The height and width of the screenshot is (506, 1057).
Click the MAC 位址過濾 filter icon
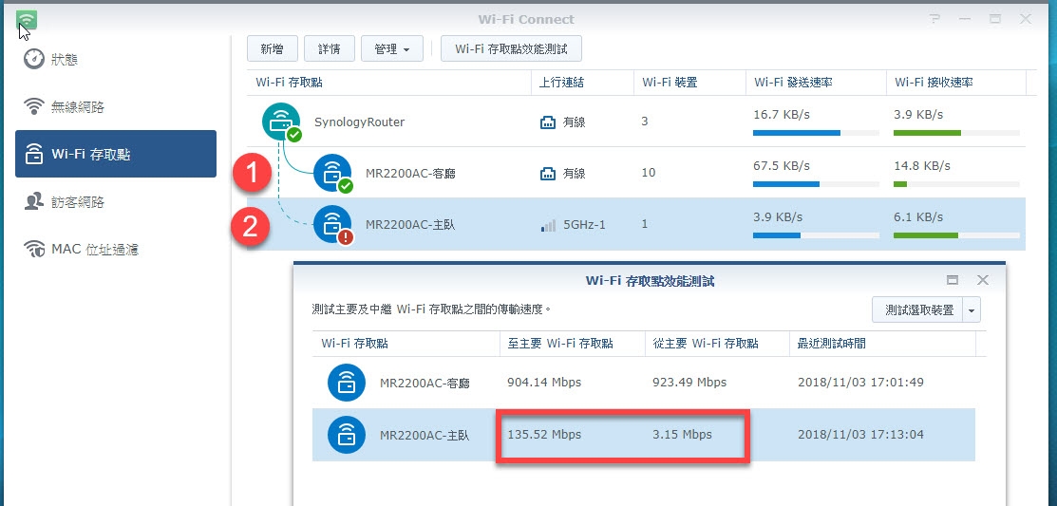(33, 250)
